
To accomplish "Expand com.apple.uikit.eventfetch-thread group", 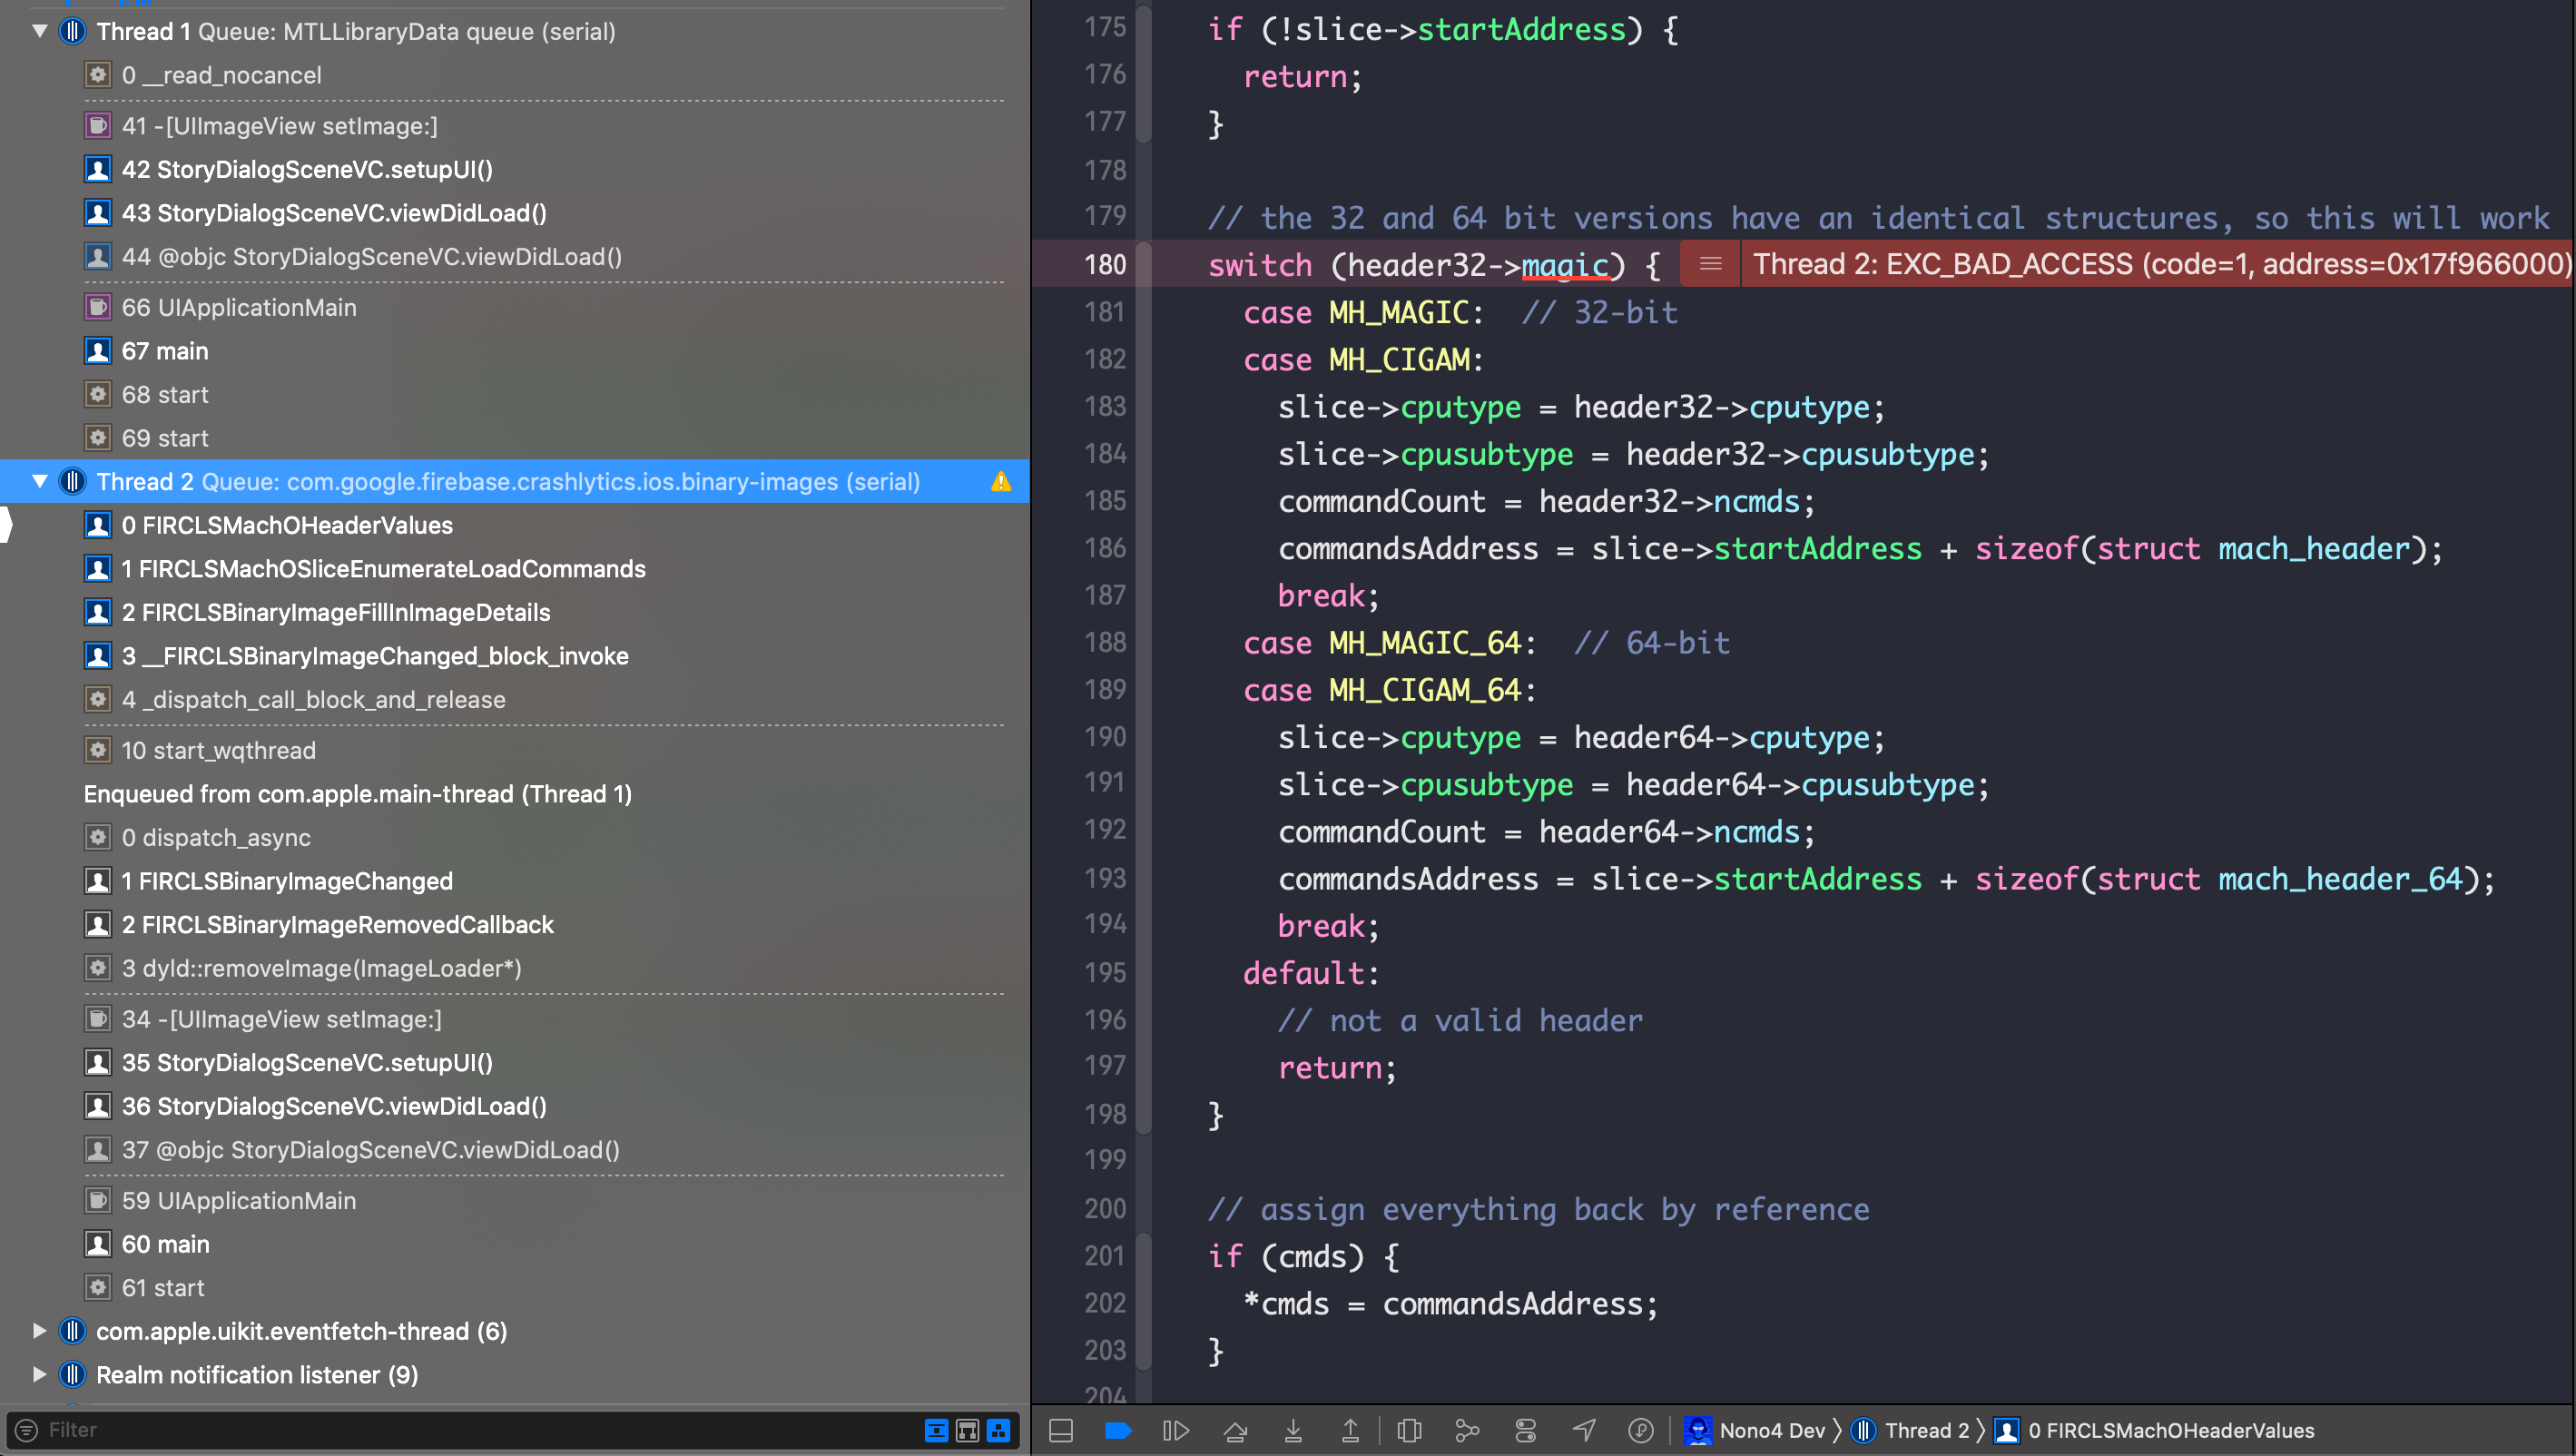I will [40, 1331].
